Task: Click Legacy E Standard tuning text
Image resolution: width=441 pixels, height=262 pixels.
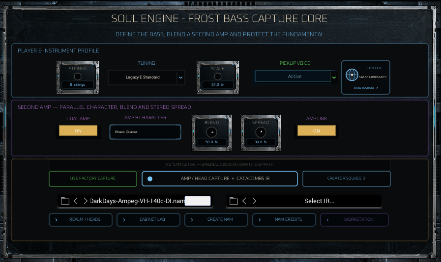Action: [143, 77]
